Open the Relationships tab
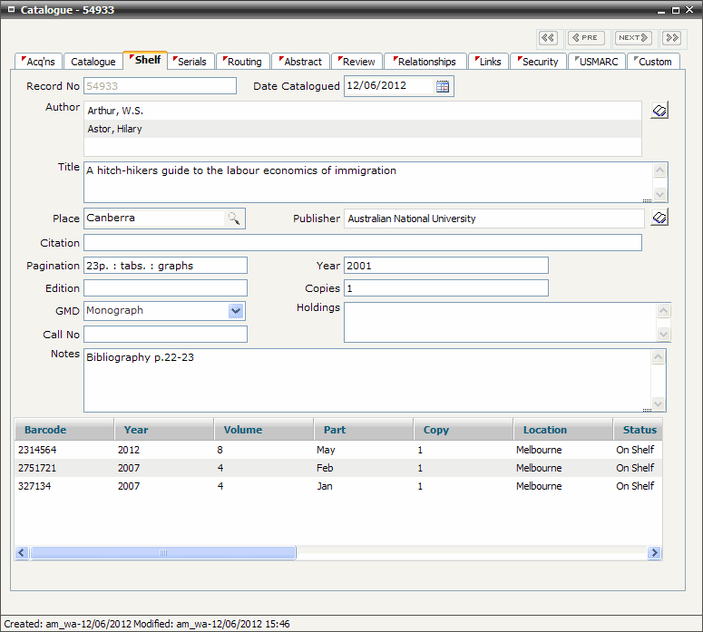The width and height of the screenshot is (703, 632). point(425,62)
